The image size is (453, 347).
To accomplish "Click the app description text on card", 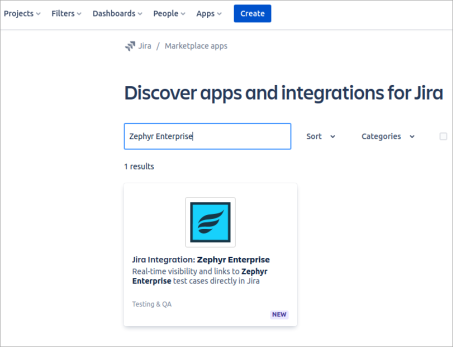I will coord(199,276).
